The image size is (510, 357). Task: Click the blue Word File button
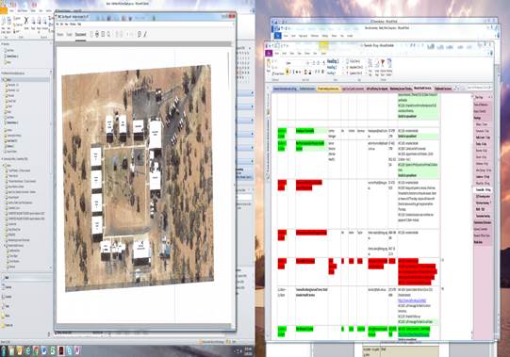coord(278,36)
